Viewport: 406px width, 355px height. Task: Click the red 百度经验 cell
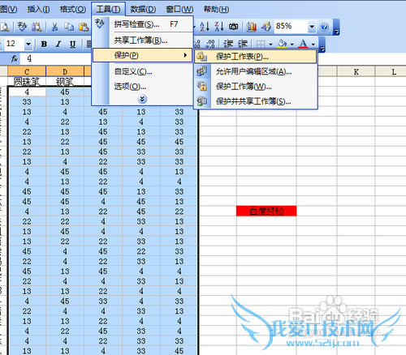tap(266, 211)
